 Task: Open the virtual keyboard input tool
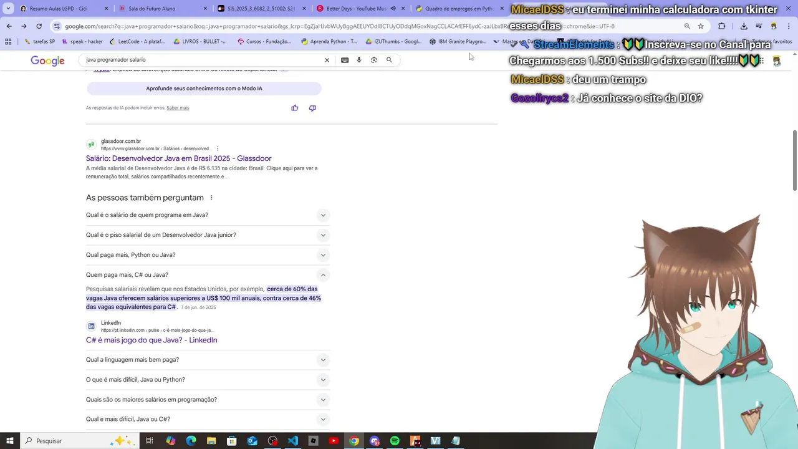click(345, 60)
